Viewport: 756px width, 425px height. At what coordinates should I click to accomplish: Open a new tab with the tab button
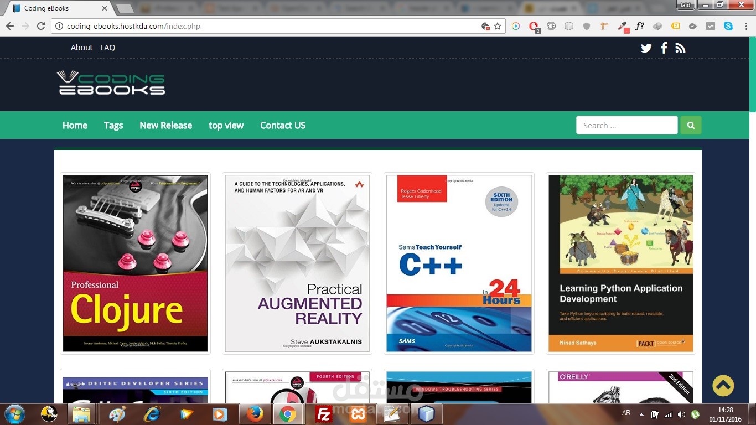[125, 8]
